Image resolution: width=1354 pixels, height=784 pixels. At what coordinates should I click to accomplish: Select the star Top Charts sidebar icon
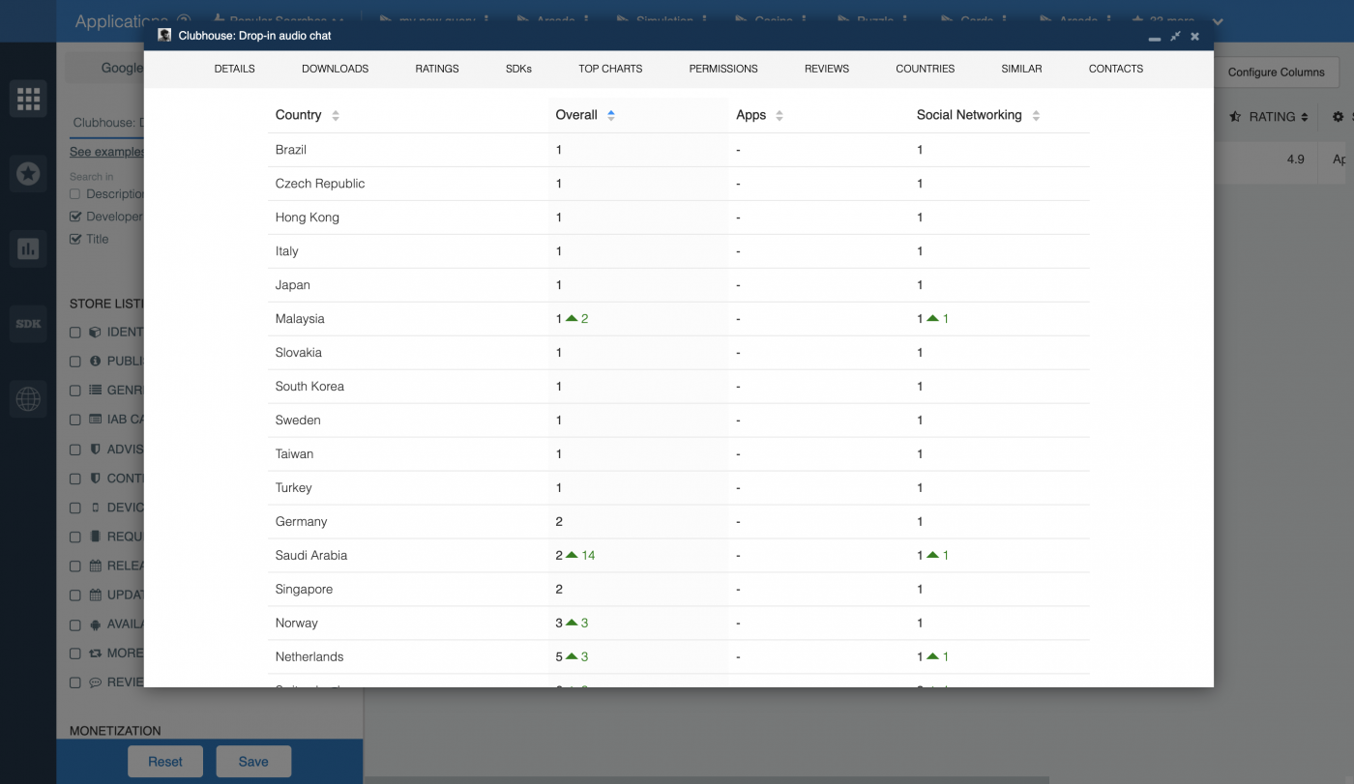pos(28,174)
